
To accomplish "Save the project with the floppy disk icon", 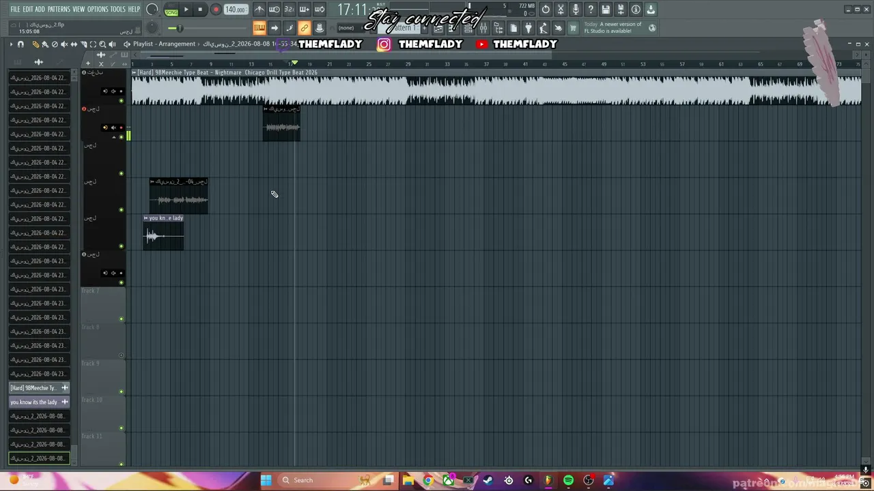I will [x=606, y=10].
